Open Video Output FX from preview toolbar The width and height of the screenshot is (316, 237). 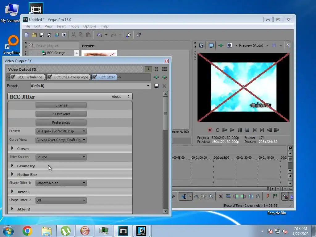[221, 45]
